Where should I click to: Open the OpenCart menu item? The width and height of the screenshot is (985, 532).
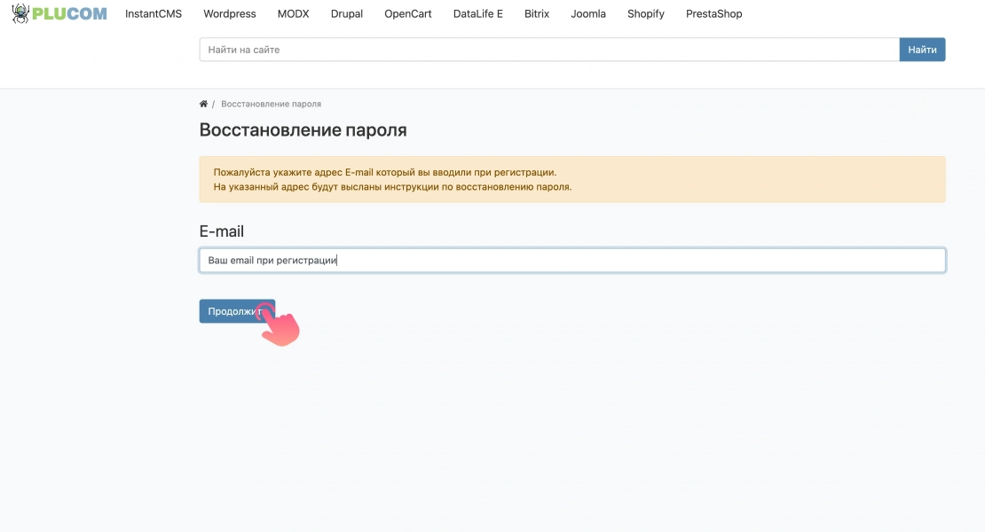(407, 14)
